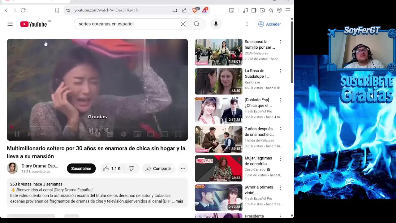Toggle the browser sidebar panel icon
The height and width of the screenshot is (223, 396).
[x=254, y=10]
